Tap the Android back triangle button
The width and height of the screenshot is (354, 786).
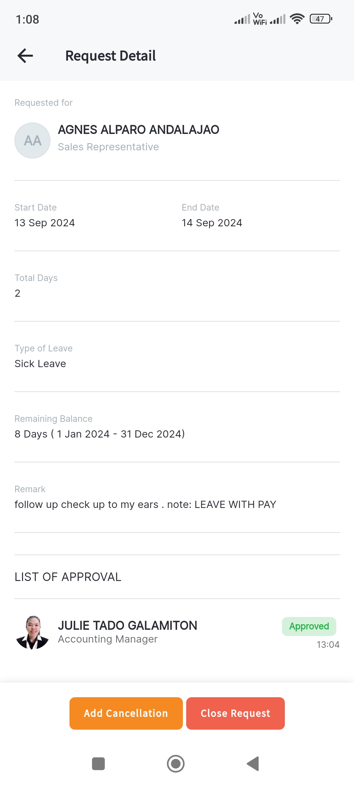point(253,764)
